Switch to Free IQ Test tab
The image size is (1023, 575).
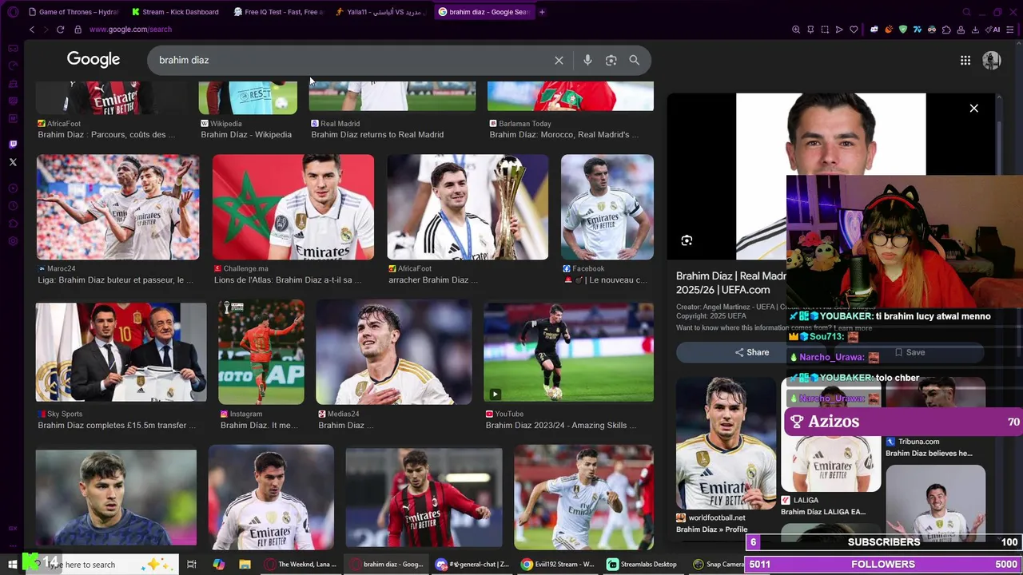coord(277,12)
